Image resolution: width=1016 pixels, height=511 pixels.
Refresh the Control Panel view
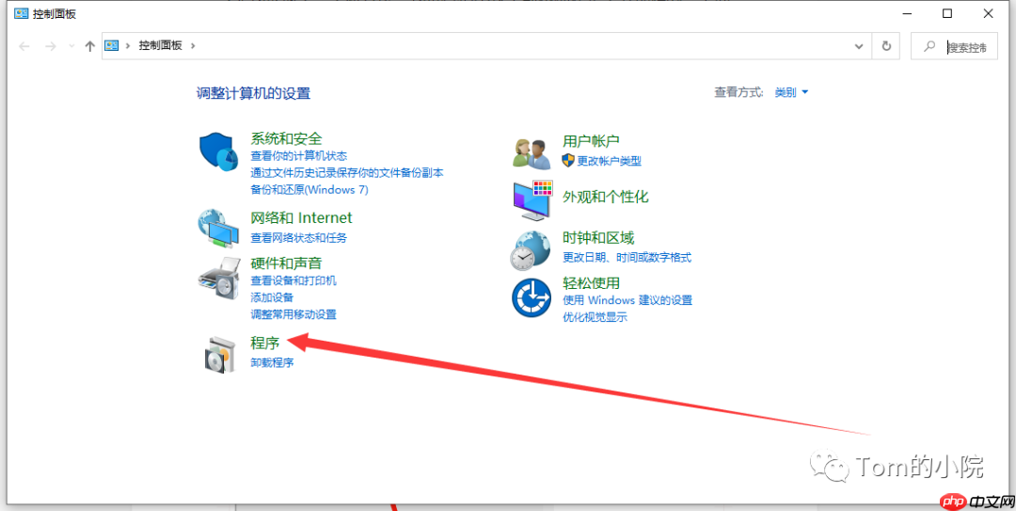point(886,46)
